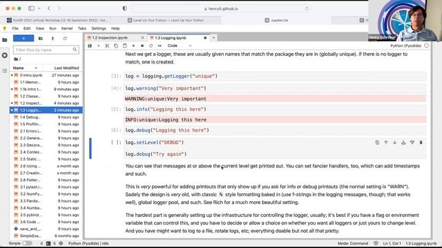
Task: Focus the Filter files by name field
Action: 46,50
